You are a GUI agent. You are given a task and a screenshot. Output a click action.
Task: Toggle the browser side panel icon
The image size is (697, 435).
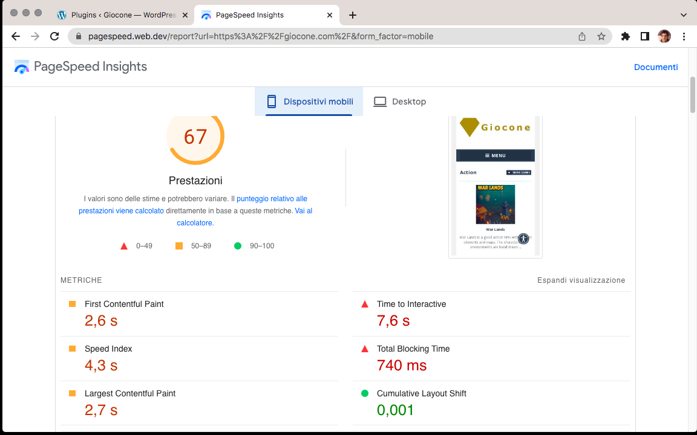point(644,36)
